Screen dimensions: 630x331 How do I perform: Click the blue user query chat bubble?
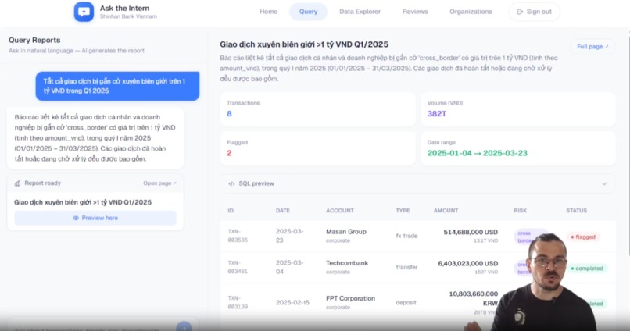pos(117,86)
